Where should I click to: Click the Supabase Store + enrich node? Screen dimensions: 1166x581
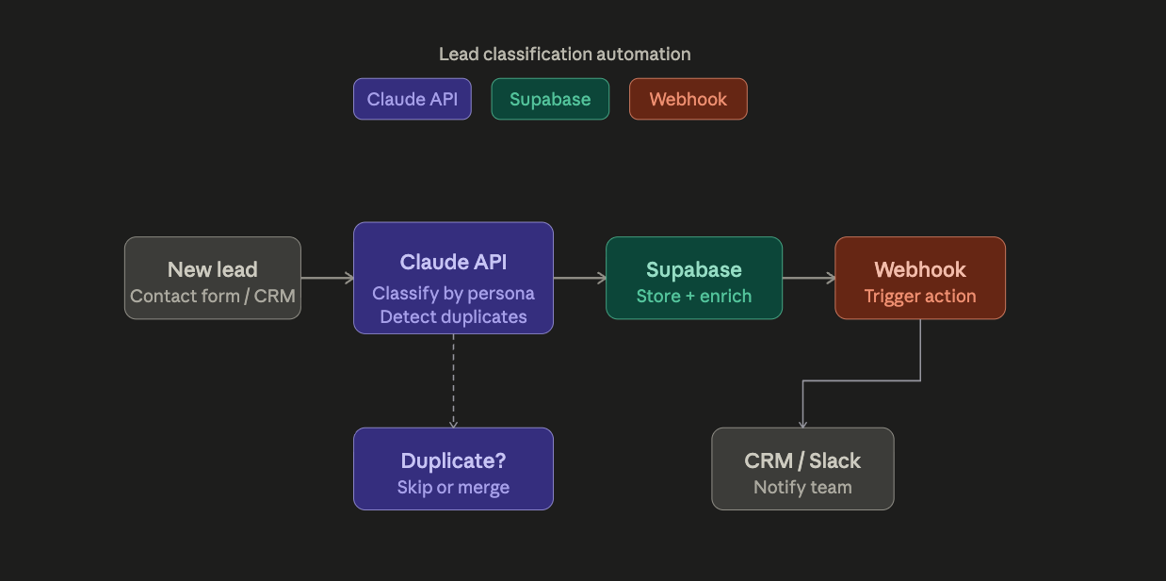point(694,278)
